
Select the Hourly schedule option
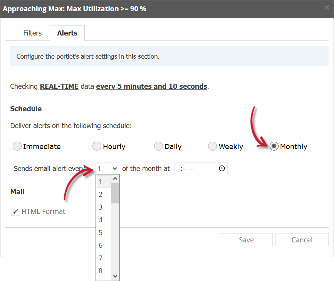97,146
